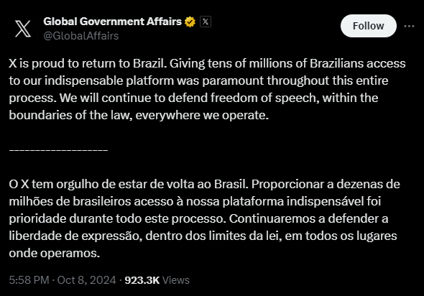424x296 pixels.
Task: Click the dashed separator line in post
Action: click(58, 149)
